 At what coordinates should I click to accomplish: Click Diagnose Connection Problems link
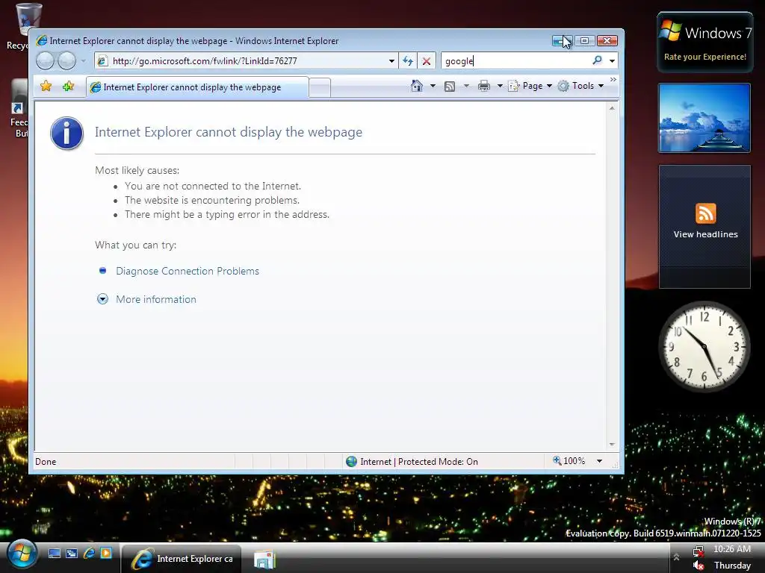[x=188, y=271]
